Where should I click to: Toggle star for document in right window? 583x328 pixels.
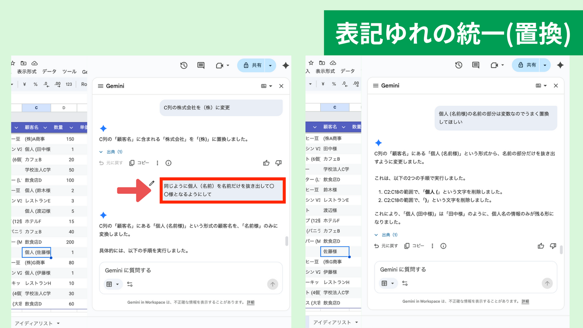pyautogui.click(x=311, y=63)
